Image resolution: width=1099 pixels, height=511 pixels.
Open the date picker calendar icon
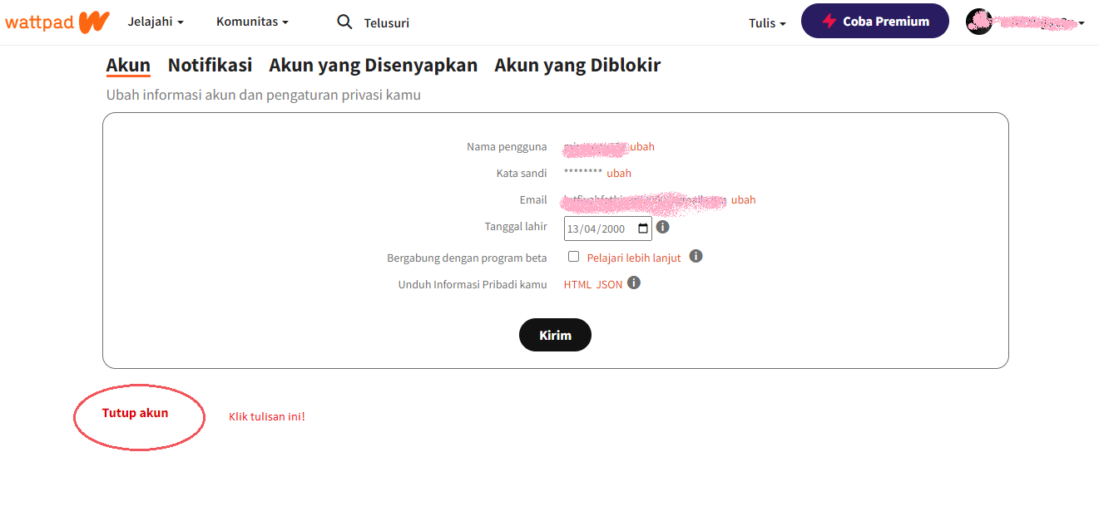coord(643,228)
